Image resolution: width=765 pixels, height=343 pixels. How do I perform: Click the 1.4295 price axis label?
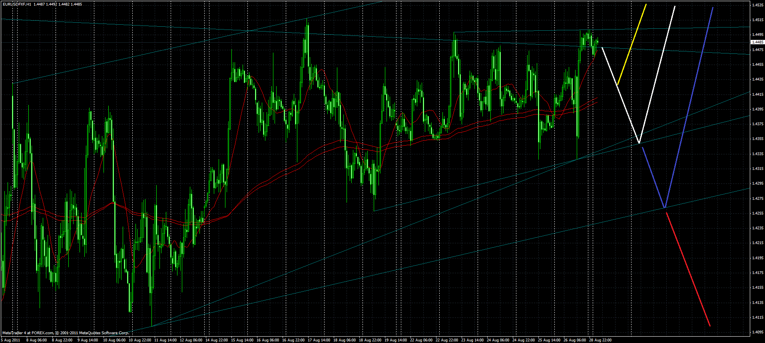click(x=757, y=183)
